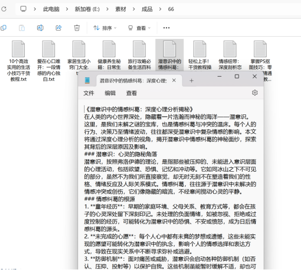Click the Explorer refresh icon
Screen dimensions: 301x270
click(4, 9)
